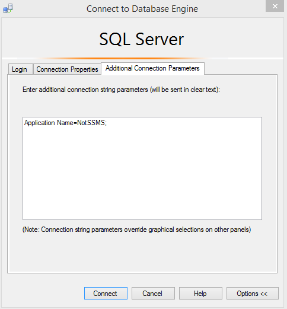Switch to the Login tab

(x=20, y=69)
